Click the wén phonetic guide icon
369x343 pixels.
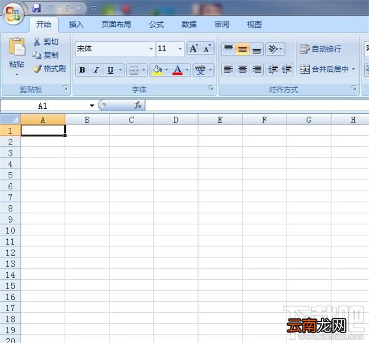tap(200, 70)
